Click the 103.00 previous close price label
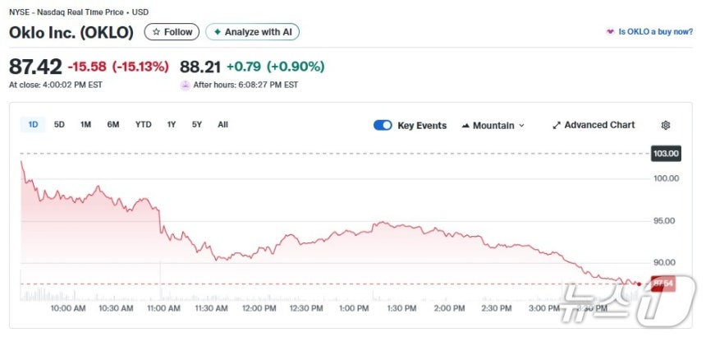The image size is (706, 337). click(x=665, y=154)
